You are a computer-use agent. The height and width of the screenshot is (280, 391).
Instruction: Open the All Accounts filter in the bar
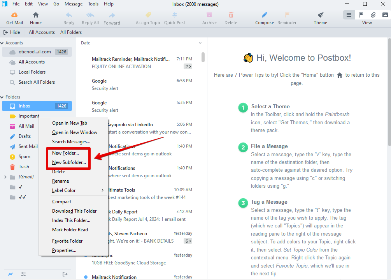pos(42,32)
